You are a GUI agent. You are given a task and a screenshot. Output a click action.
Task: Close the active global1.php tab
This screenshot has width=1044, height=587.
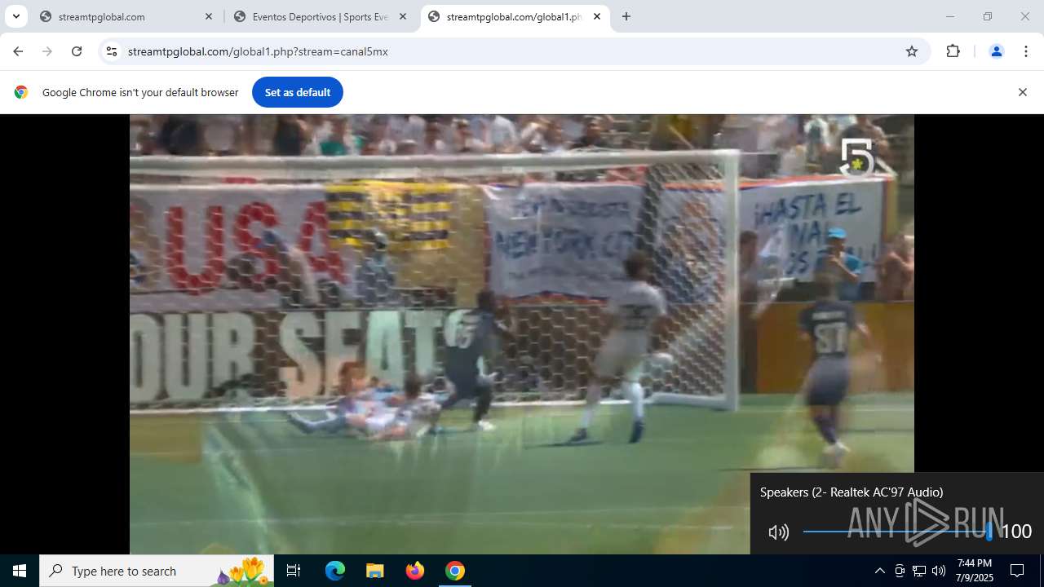[597, 16]
